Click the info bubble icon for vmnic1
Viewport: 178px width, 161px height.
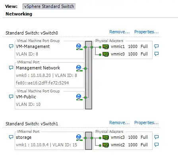[157, 46]
